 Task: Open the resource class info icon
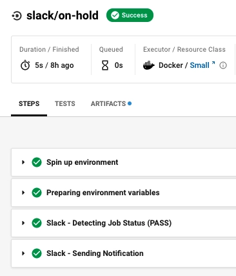223,65
